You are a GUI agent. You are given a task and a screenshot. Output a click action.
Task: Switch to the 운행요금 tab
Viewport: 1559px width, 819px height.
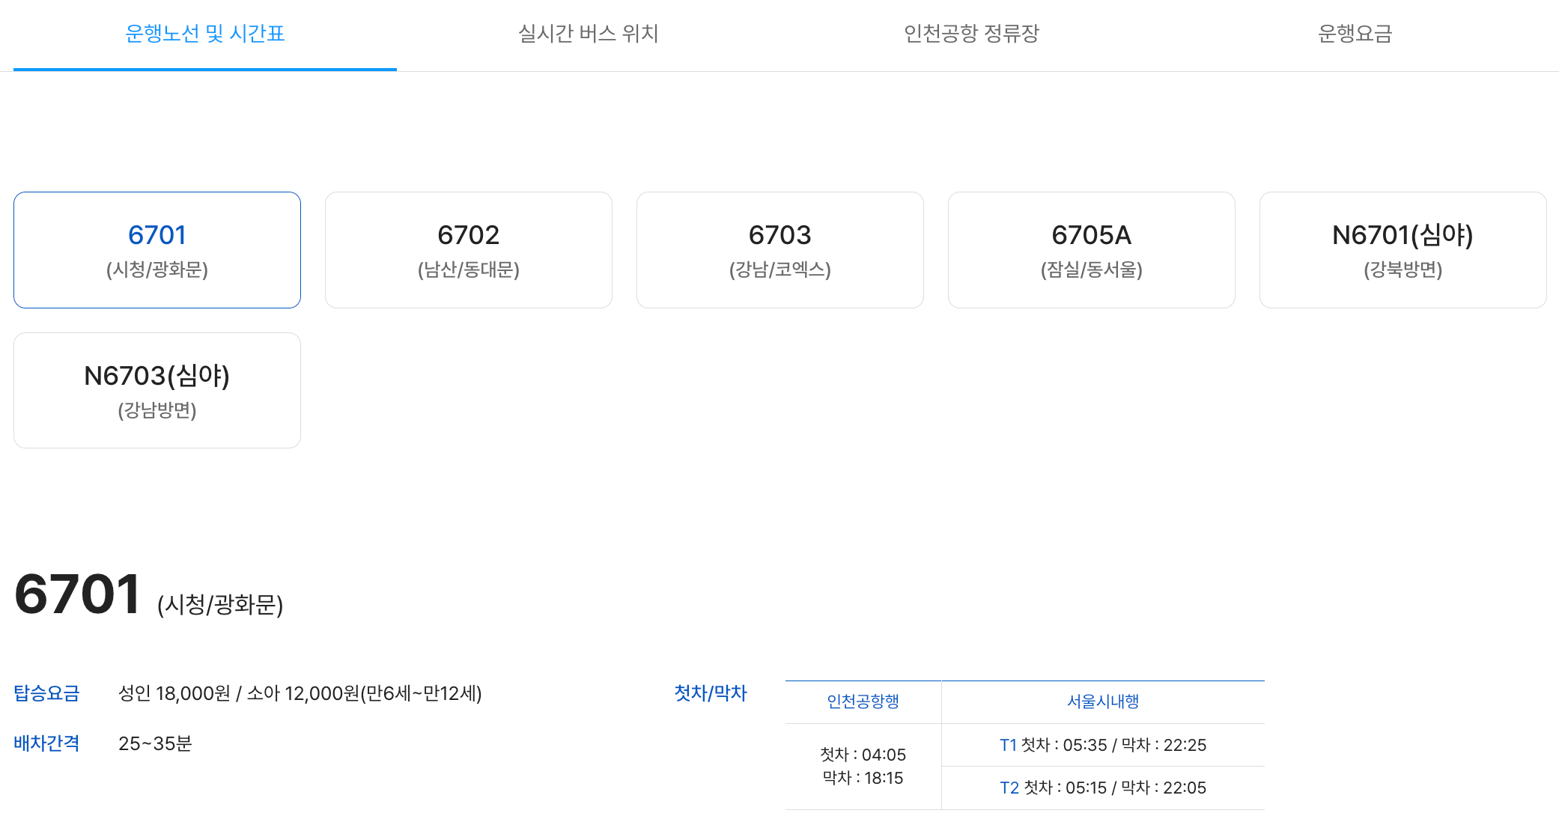click(x=1355, y=34)
